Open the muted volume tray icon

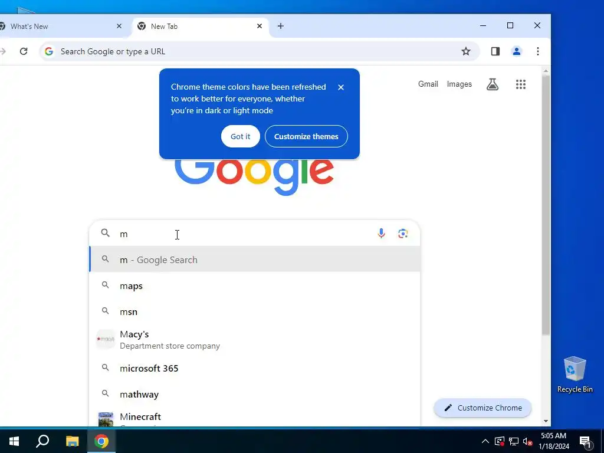[x=527, y=441]
